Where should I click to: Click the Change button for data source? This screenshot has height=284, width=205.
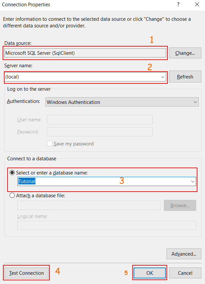tap(185, 53)
